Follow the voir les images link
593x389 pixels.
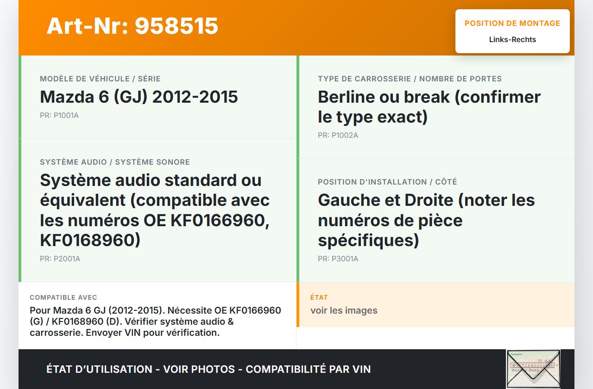click(344, 310)
